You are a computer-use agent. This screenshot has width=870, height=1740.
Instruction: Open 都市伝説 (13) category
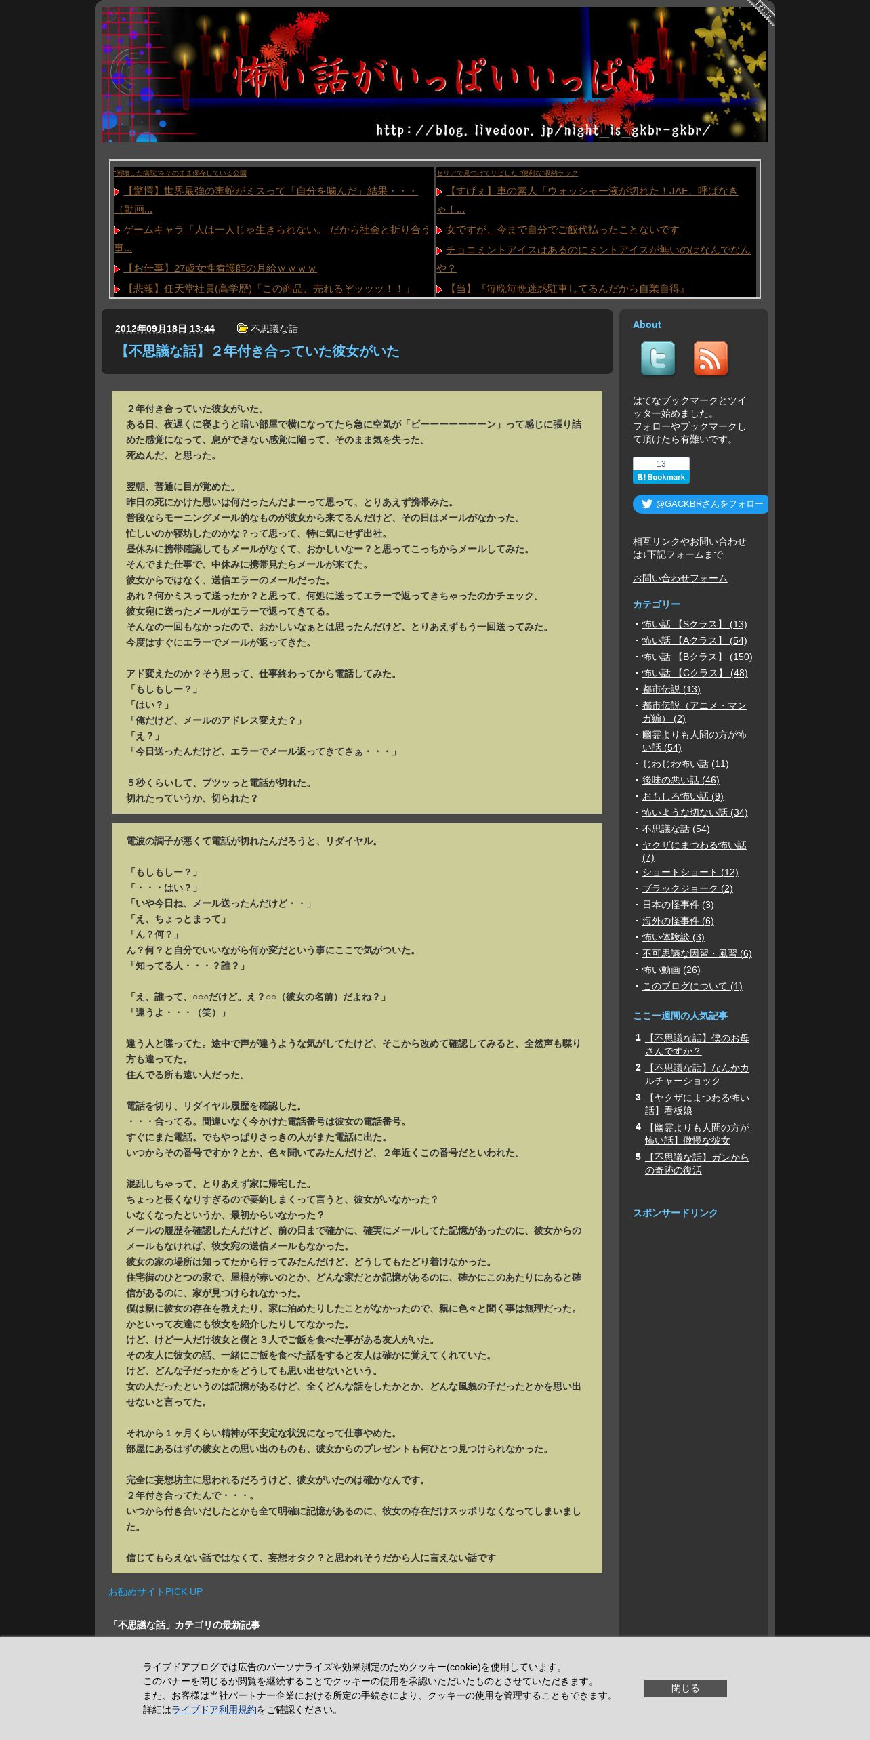click(671, 689)
